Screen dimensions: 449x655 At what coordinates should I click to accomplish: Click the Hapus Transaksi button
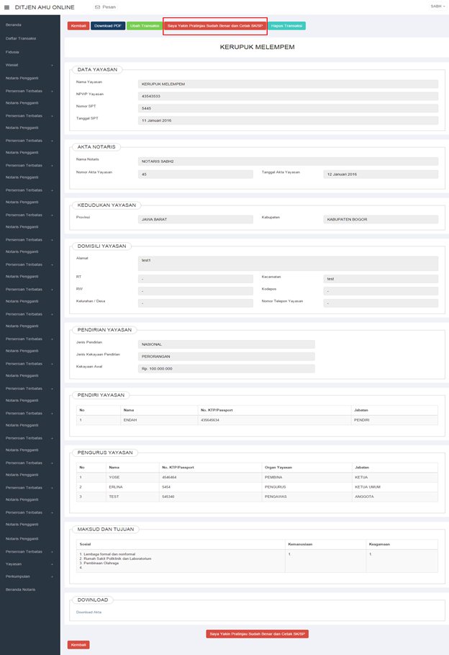tap(287, 26)
